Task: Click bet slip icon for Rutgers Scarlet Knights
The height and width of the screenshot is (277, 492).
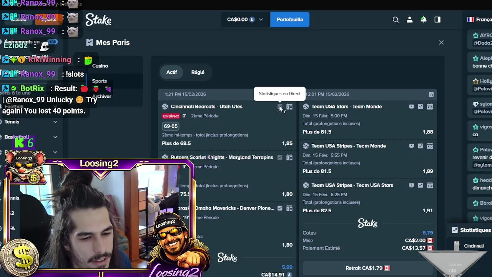Action: point(289,157)
